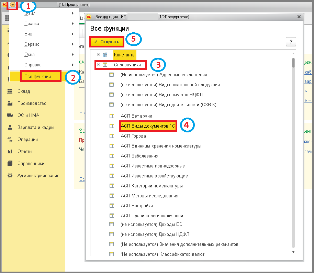Open Производство via its factory icon

pyautogui.click(x=10, y=103)
